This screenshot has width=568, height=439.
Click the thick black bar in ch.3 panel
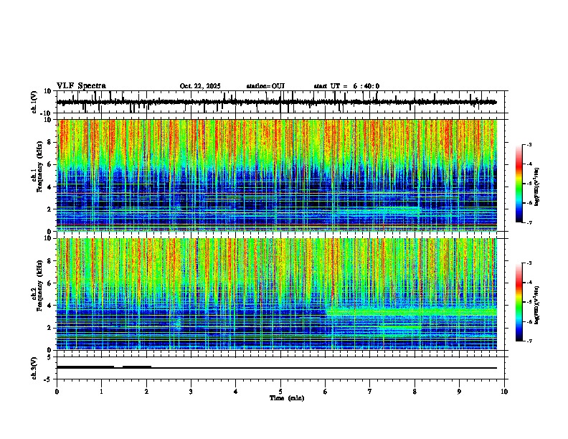85,367
